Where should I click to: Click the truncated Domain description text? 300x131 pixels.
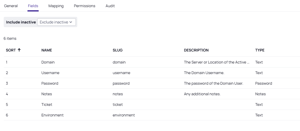(217, 62)
